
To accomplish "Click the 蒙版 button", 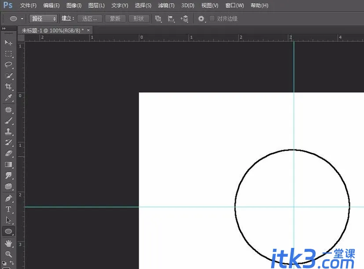I will 115,18.
